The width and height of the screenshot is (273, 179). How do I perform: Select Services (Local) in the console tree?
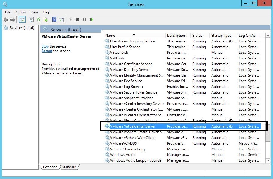[x=22, y=28]
